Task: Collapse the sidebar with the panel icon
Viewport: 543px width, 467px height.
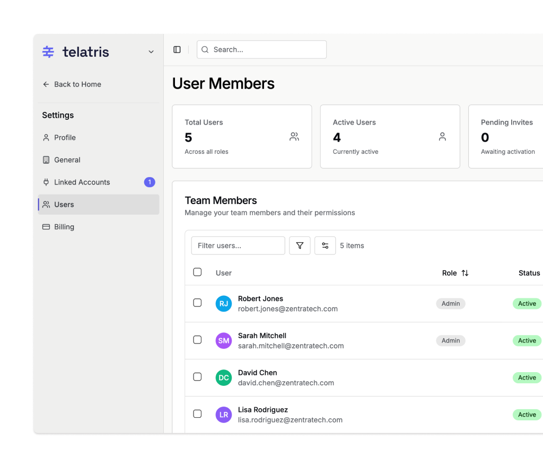Action: (177, 49)
